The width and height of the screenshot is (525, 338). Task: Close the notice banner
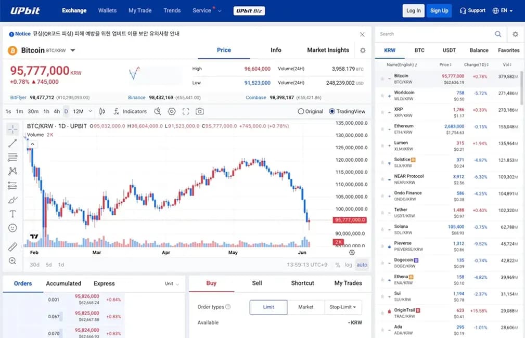click(362, 34)
